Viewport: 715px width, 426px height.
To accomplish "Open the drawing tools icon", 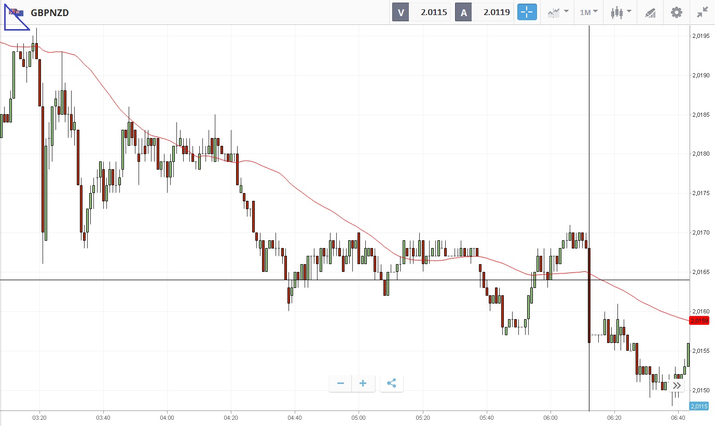I will pos(650,12).
